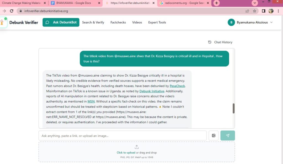Open Chrome's three-dot menu
The height and width of the screenshot is (164, 283).
[278, 11]
